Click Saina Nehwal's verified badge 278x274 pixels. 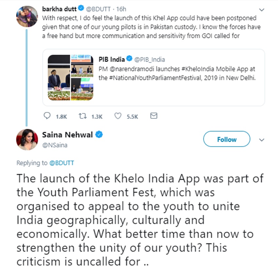[99, 134]
